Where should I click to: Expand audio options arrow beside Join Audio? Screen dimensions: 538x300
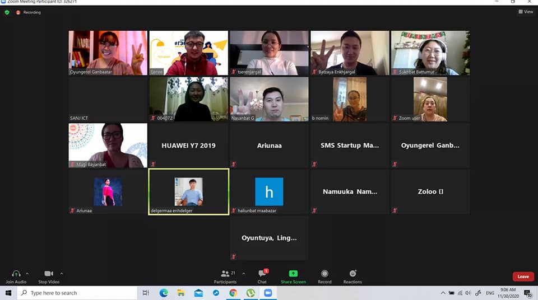(x=27, y=274)
